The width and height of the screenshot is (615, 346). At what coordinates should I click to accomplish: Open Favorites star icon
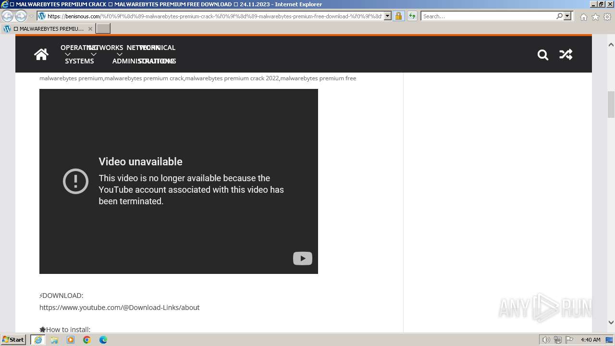coord(595,17)
